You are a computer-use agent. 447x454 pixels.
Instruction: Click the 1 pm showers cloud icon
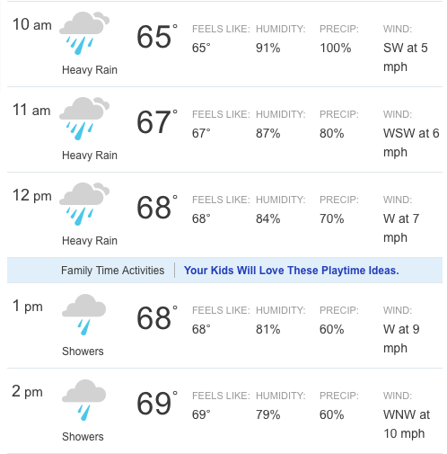pyautogui.click(x=83, y=315)
